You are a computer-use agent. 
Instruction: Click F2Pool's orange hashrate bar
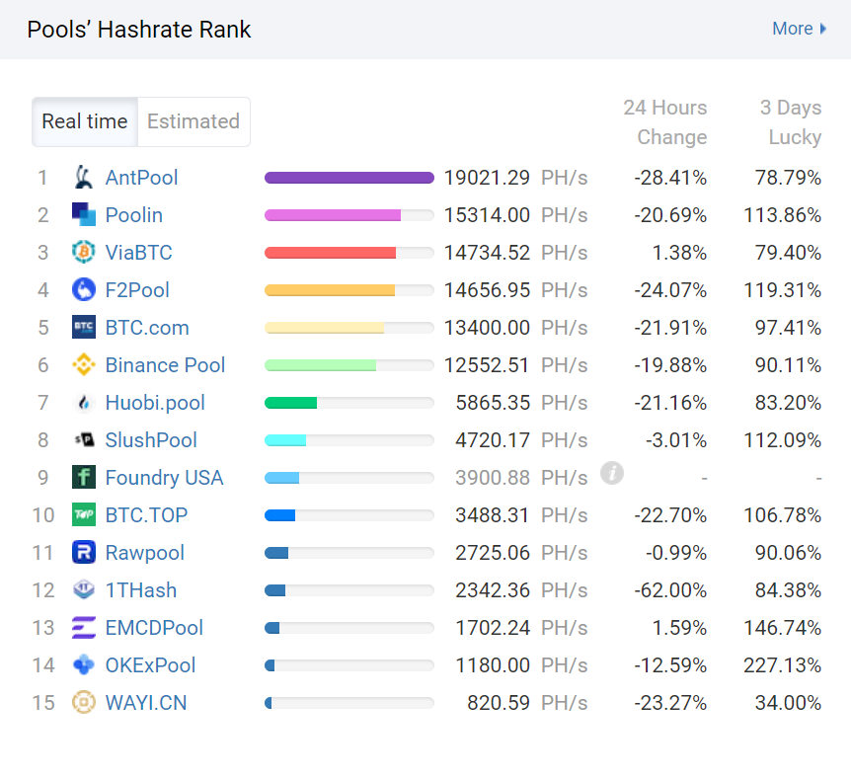pos(330,290)
